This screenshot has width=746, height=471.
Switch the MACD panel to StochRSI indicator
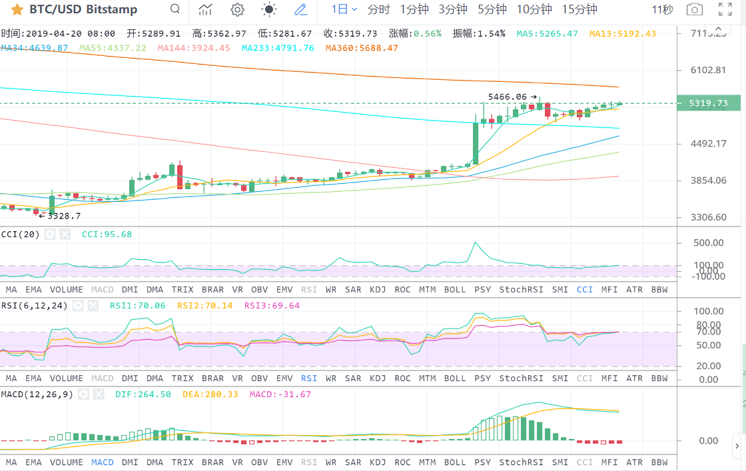(x=522, y=462)
